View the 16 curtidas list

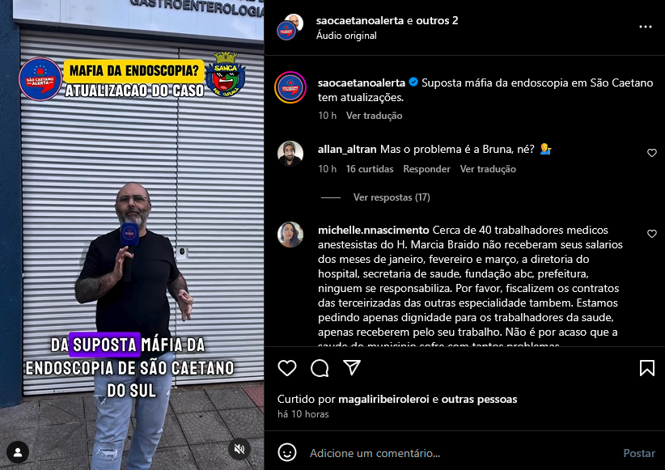[x=370, y=169]
